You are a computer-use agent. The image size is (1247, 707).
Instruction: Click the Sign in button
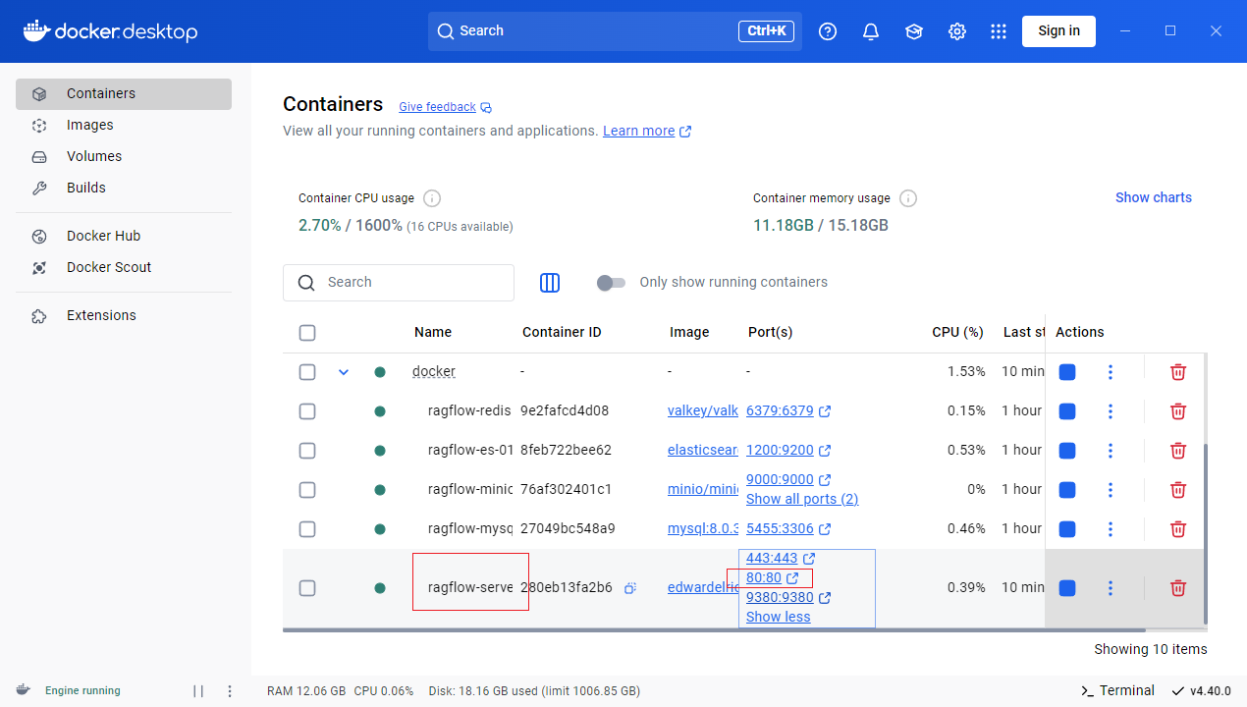pyautogui.click(x=1058, y=31)
